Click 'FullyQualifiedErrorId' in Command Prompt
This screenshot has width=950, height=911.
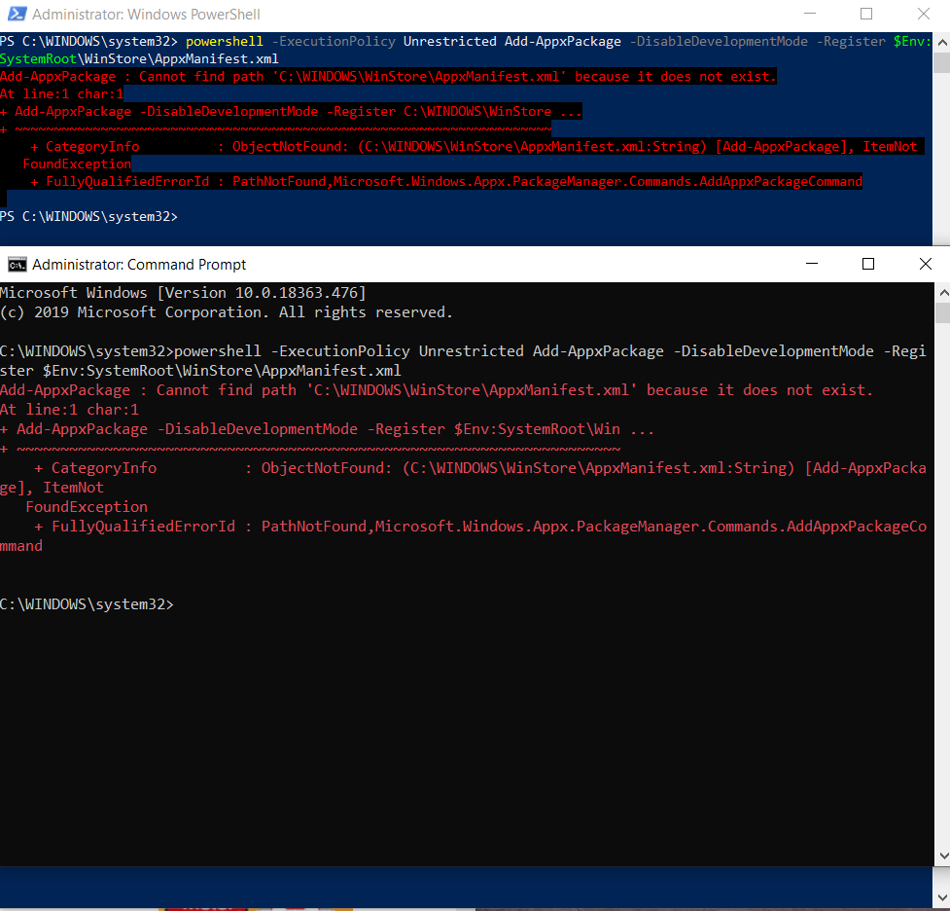pos(143,527)
